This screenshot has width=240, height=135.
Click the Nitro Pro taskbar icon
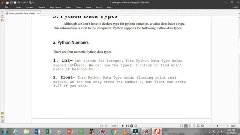pyautogui.click(x=157, y=132)
